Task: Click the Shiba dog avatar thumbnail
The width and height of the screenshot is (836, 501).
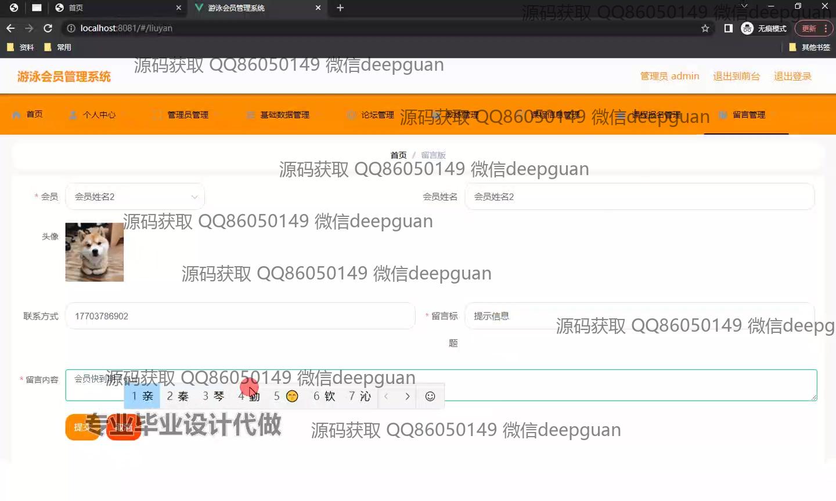Action: [95, 252]
